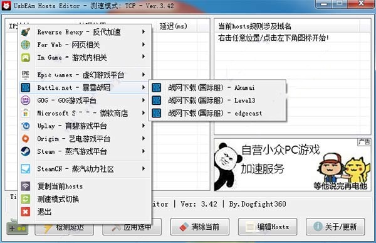Select 战网下载 (国际服) - edgecast

tap(217, 113)
